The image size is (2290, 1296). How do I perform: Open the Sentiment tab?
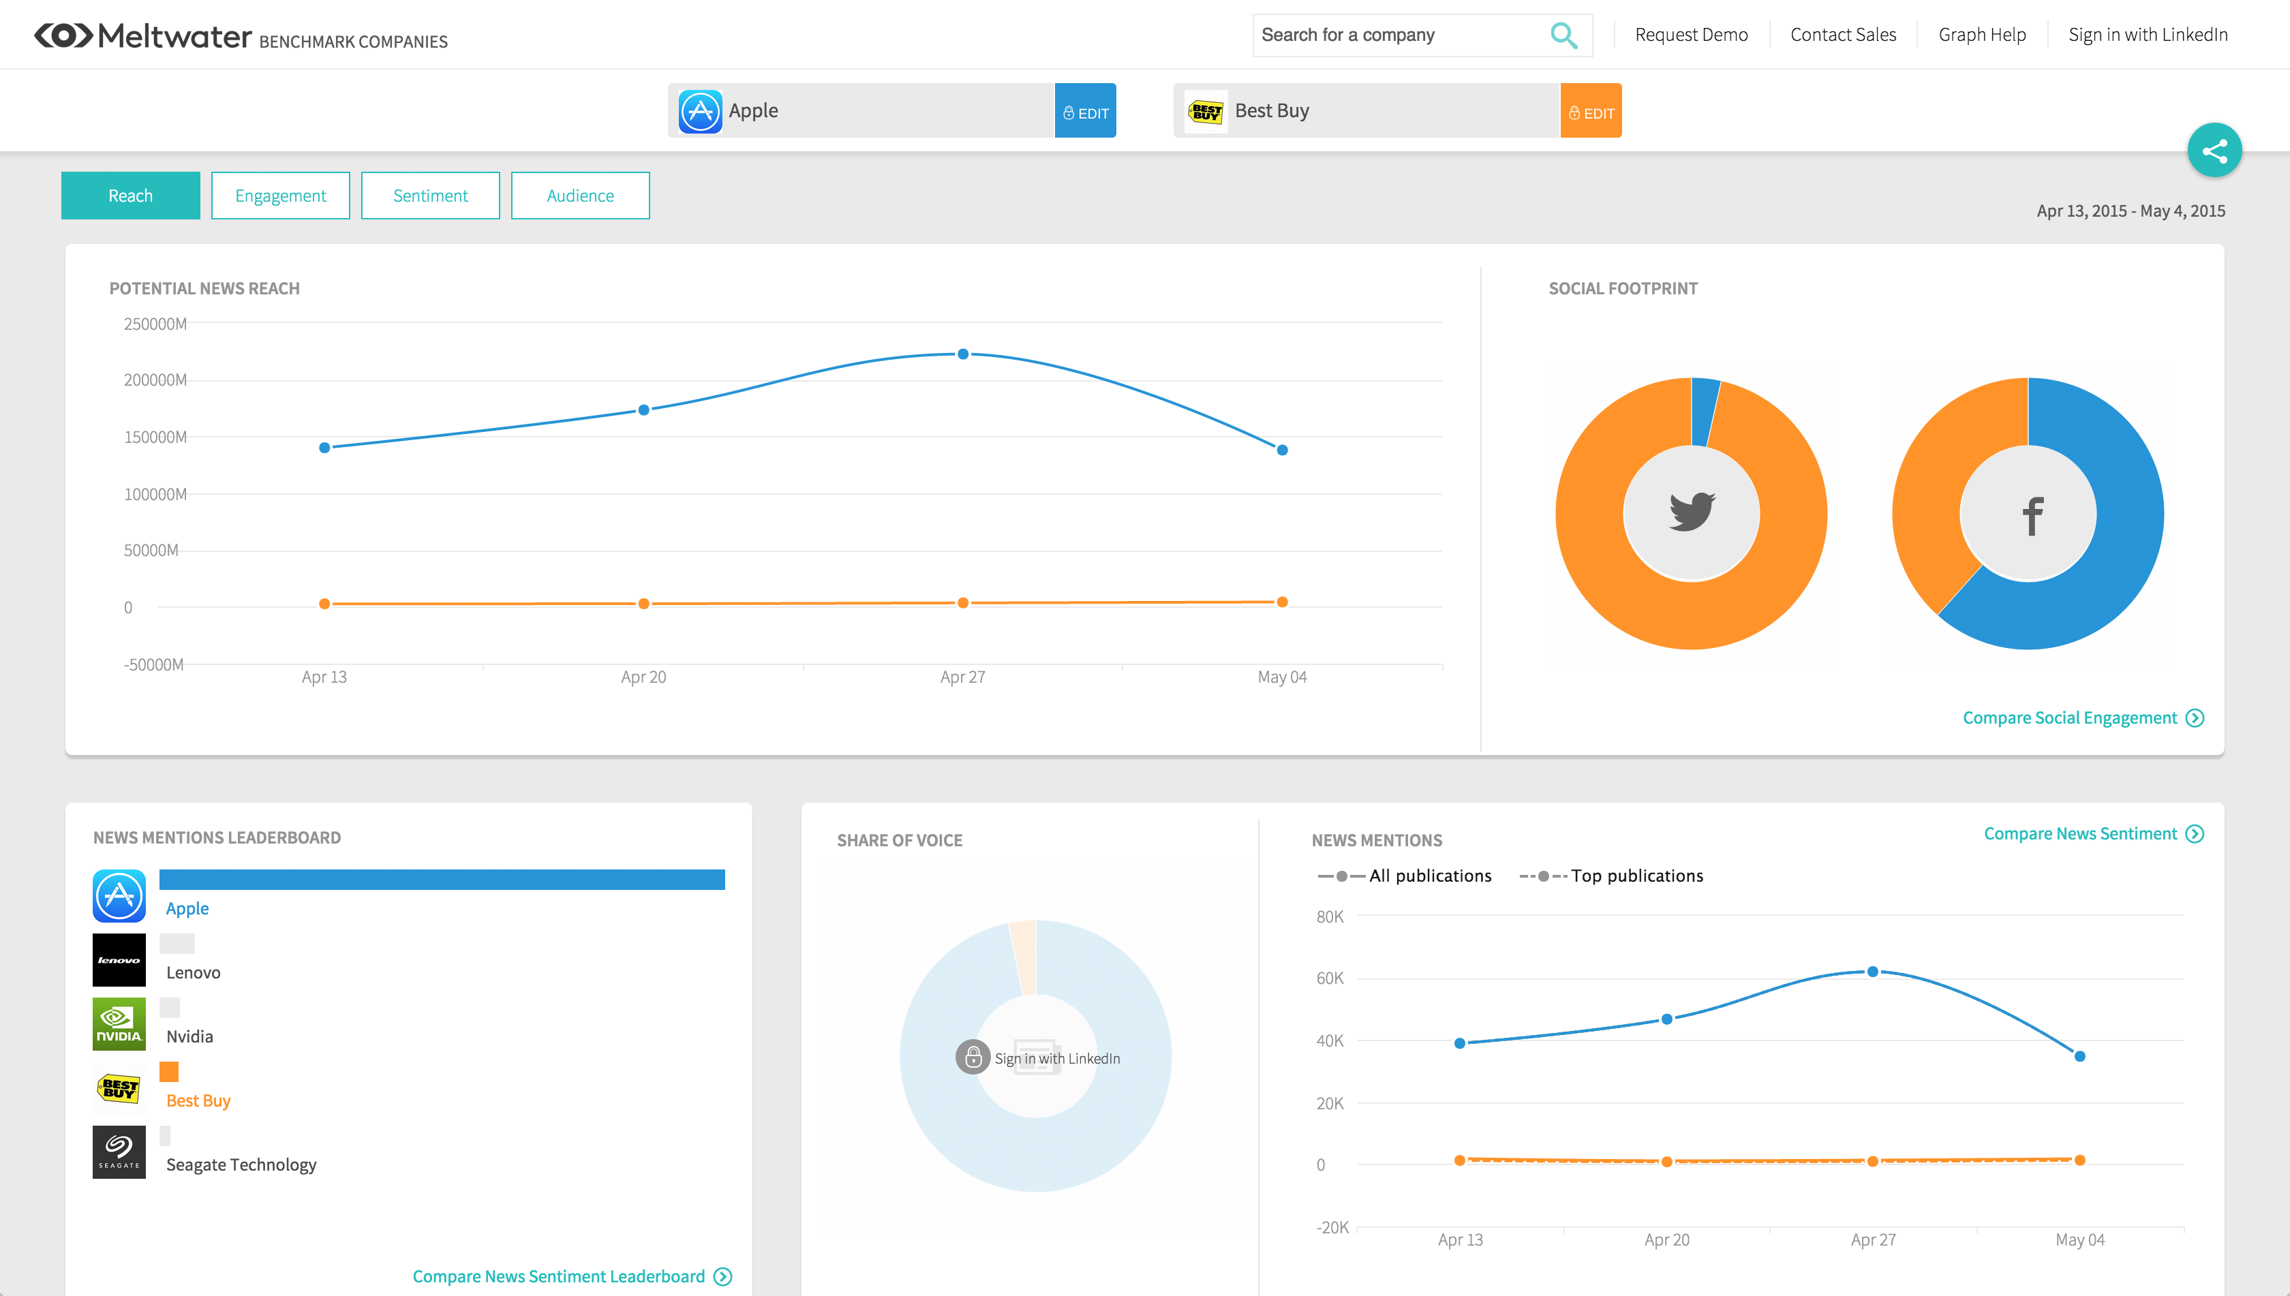click(430, 196)
